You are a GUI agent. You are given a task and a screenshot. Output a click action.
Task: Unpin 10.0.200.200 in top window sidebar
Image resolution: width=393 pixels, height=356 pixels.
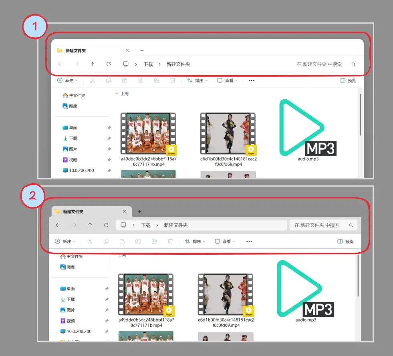(x=109, y=170)
